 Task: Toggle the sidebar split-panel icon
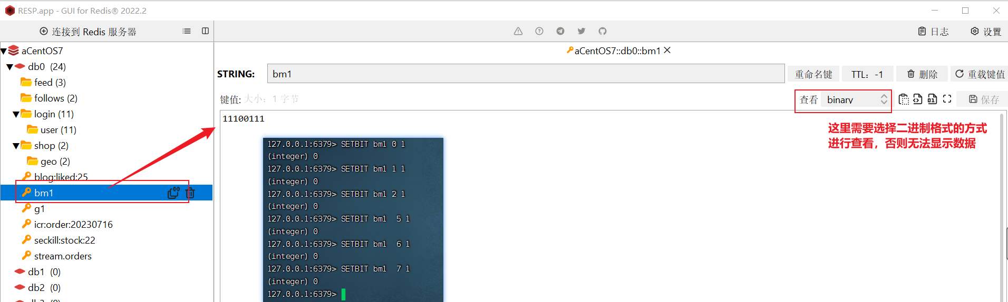206,31
